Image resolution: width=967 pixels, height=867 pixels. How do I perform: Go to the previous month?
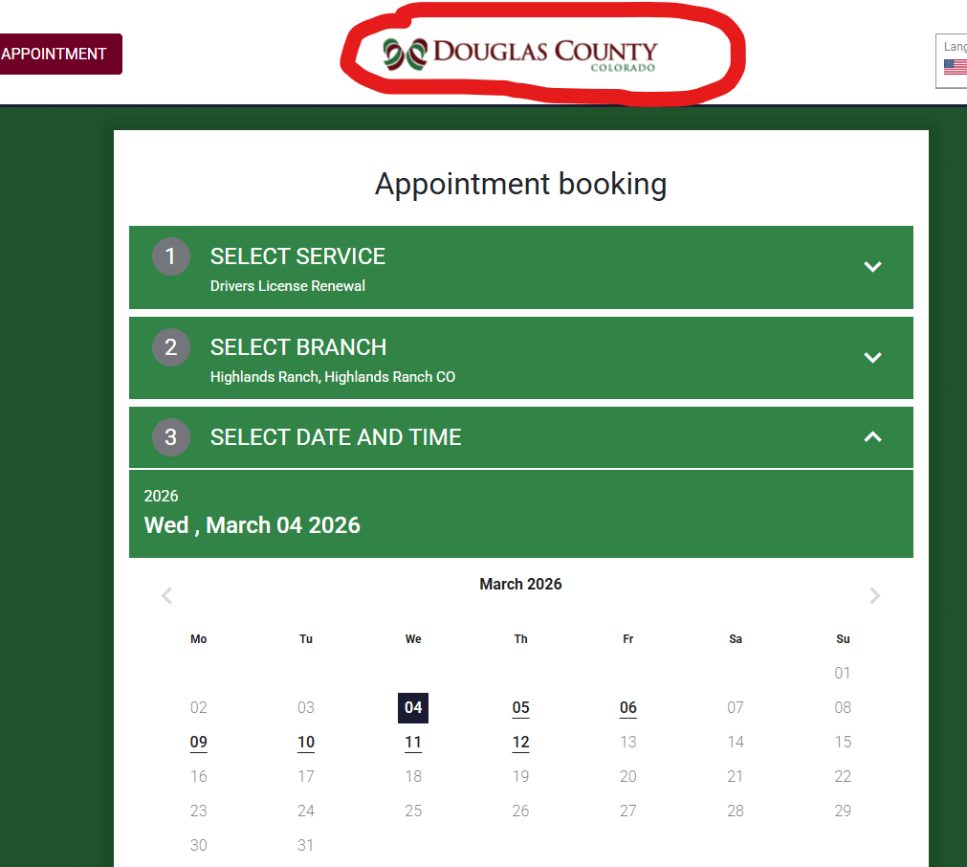167,596
